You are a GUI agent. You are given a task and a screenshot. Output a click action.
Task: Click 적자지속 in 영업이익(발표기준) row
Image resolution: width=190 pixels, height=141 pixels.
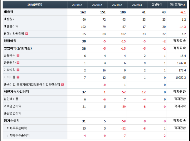tap(180, 48)
